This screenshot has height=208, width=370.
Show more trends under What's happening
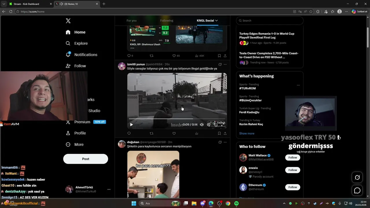[247, 133]
